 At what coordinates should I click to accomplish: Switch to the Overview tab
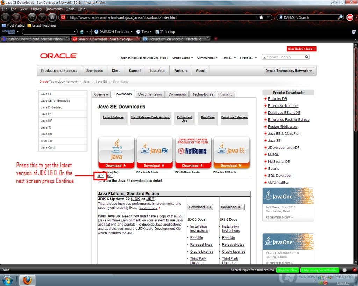[x=101, y=94]
